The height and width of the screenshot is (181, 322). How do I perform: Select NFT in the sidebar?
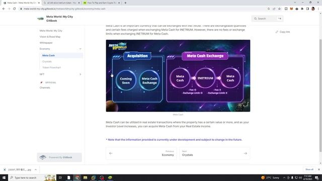coord(42,74)
